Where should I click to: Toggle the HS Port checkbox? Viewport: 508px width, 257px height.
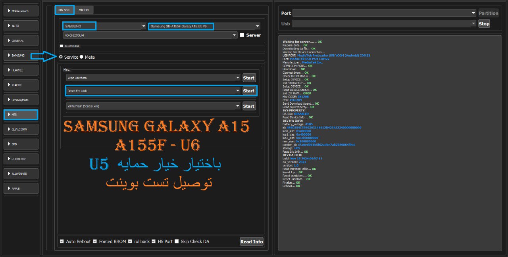pos(154,242)
